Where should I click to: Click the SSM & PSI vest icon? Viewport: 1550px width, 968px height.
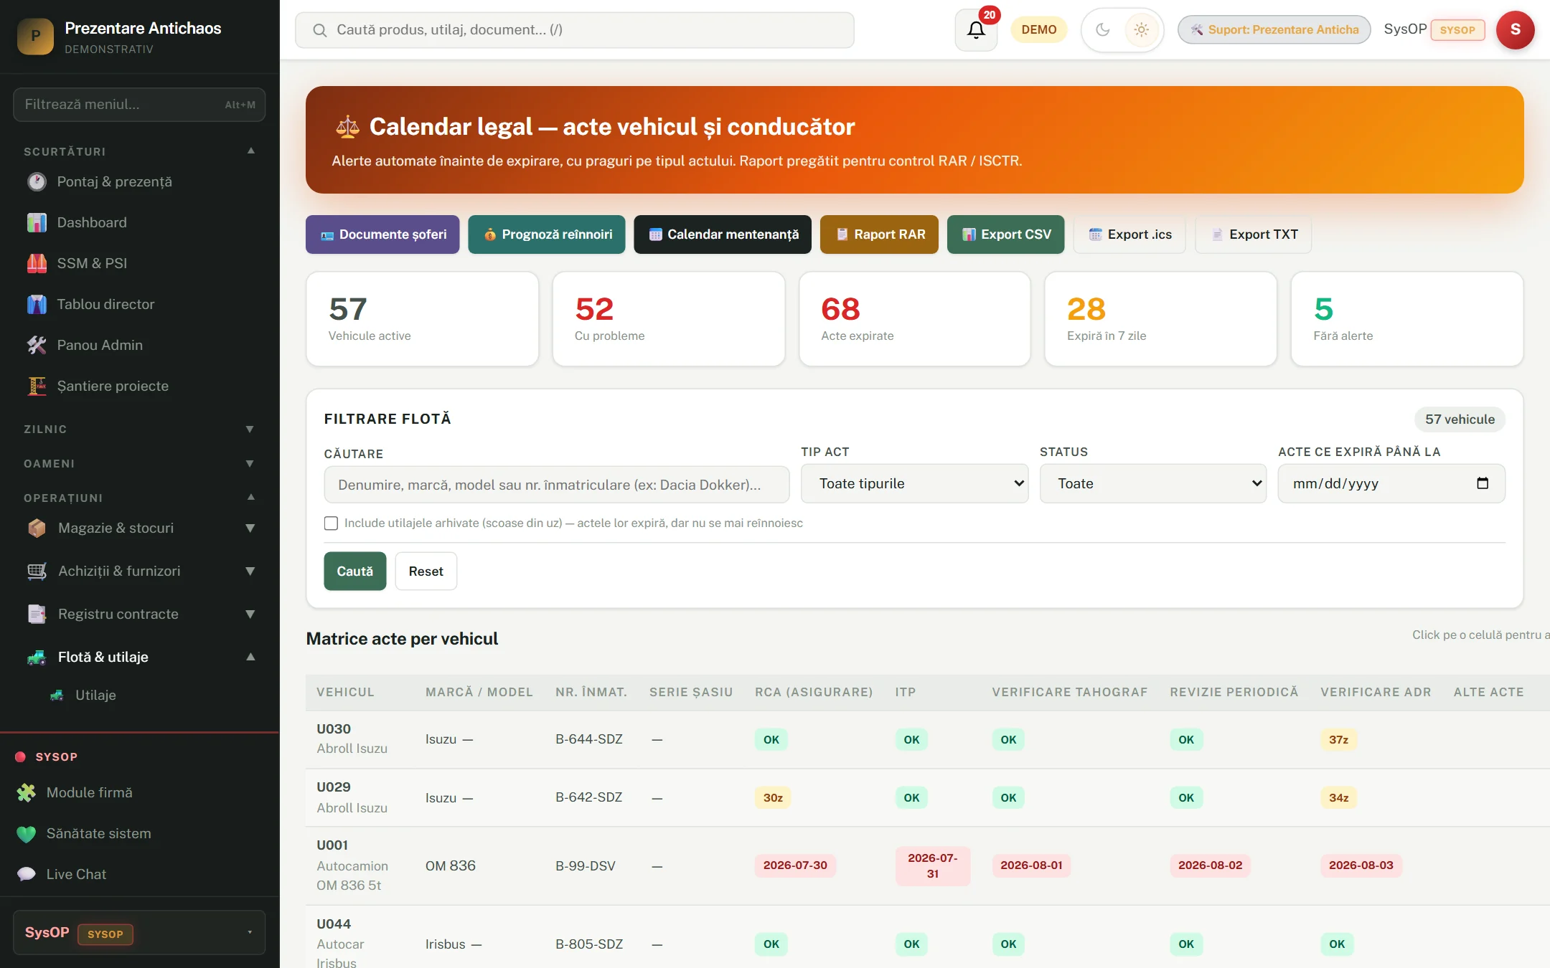point(37,264)
